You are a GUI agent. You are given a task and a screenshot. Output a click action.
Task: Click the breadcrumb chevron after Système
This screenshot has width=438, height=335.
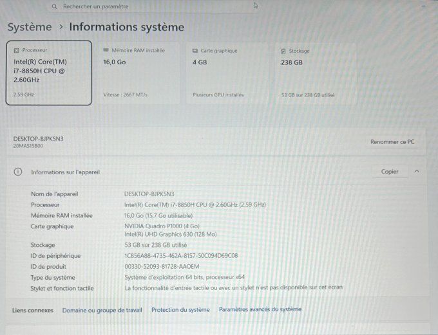[61, 27]
